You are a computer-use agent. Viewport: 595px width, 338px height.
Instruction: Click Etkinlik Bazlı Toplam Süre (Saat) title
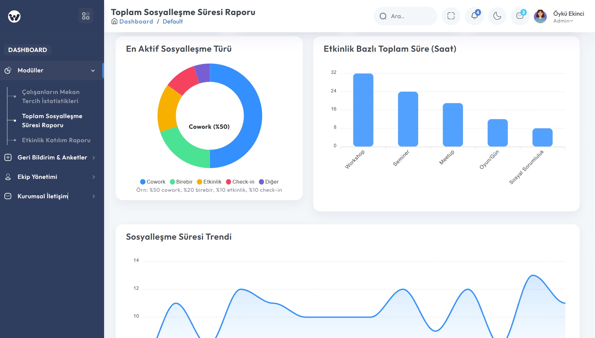click(390, 49)
